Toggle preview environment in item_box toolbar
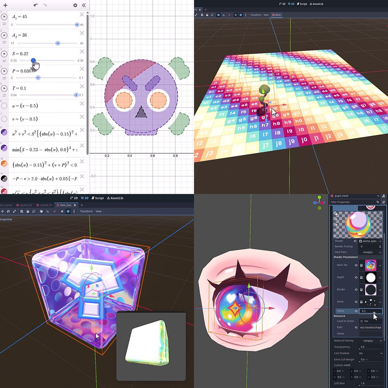 coord(68,211)
